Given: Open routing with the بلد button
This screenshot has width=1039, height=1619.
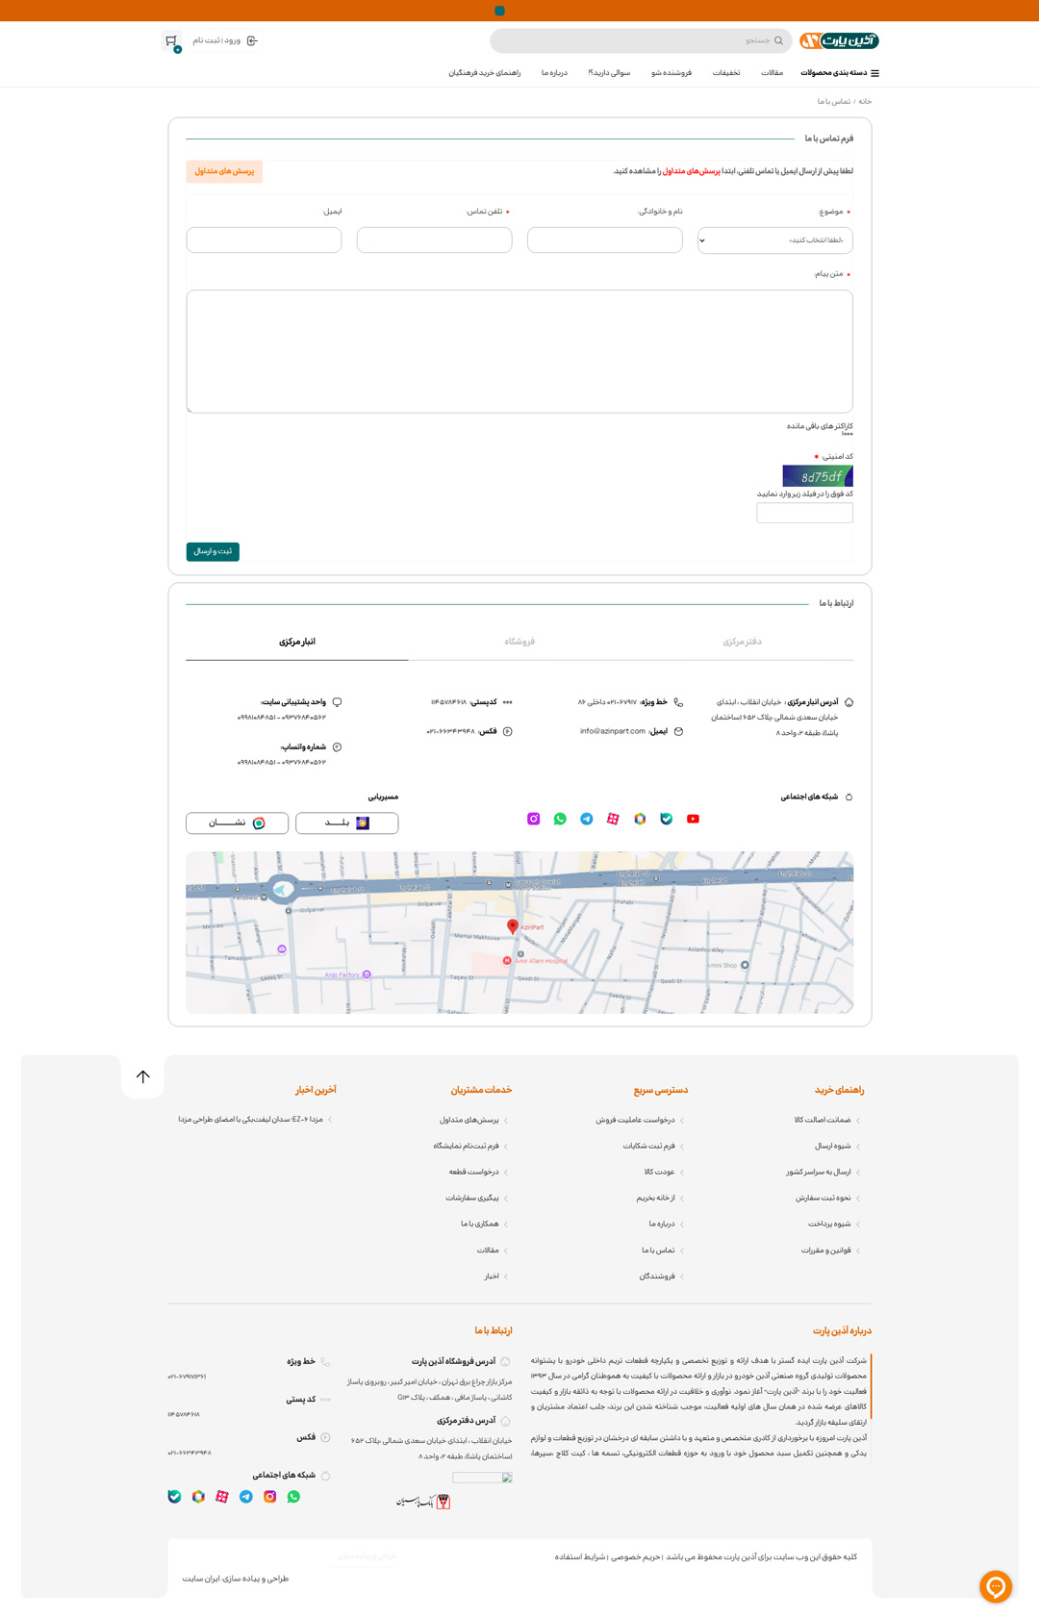Looking at the screenshot, I should (x=346, y=822).
